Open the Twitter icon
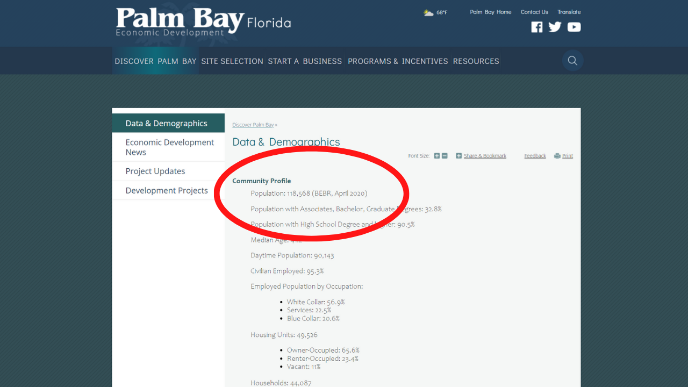The height and width of the screenshot is (387, 688). click(x=555, y=27)
